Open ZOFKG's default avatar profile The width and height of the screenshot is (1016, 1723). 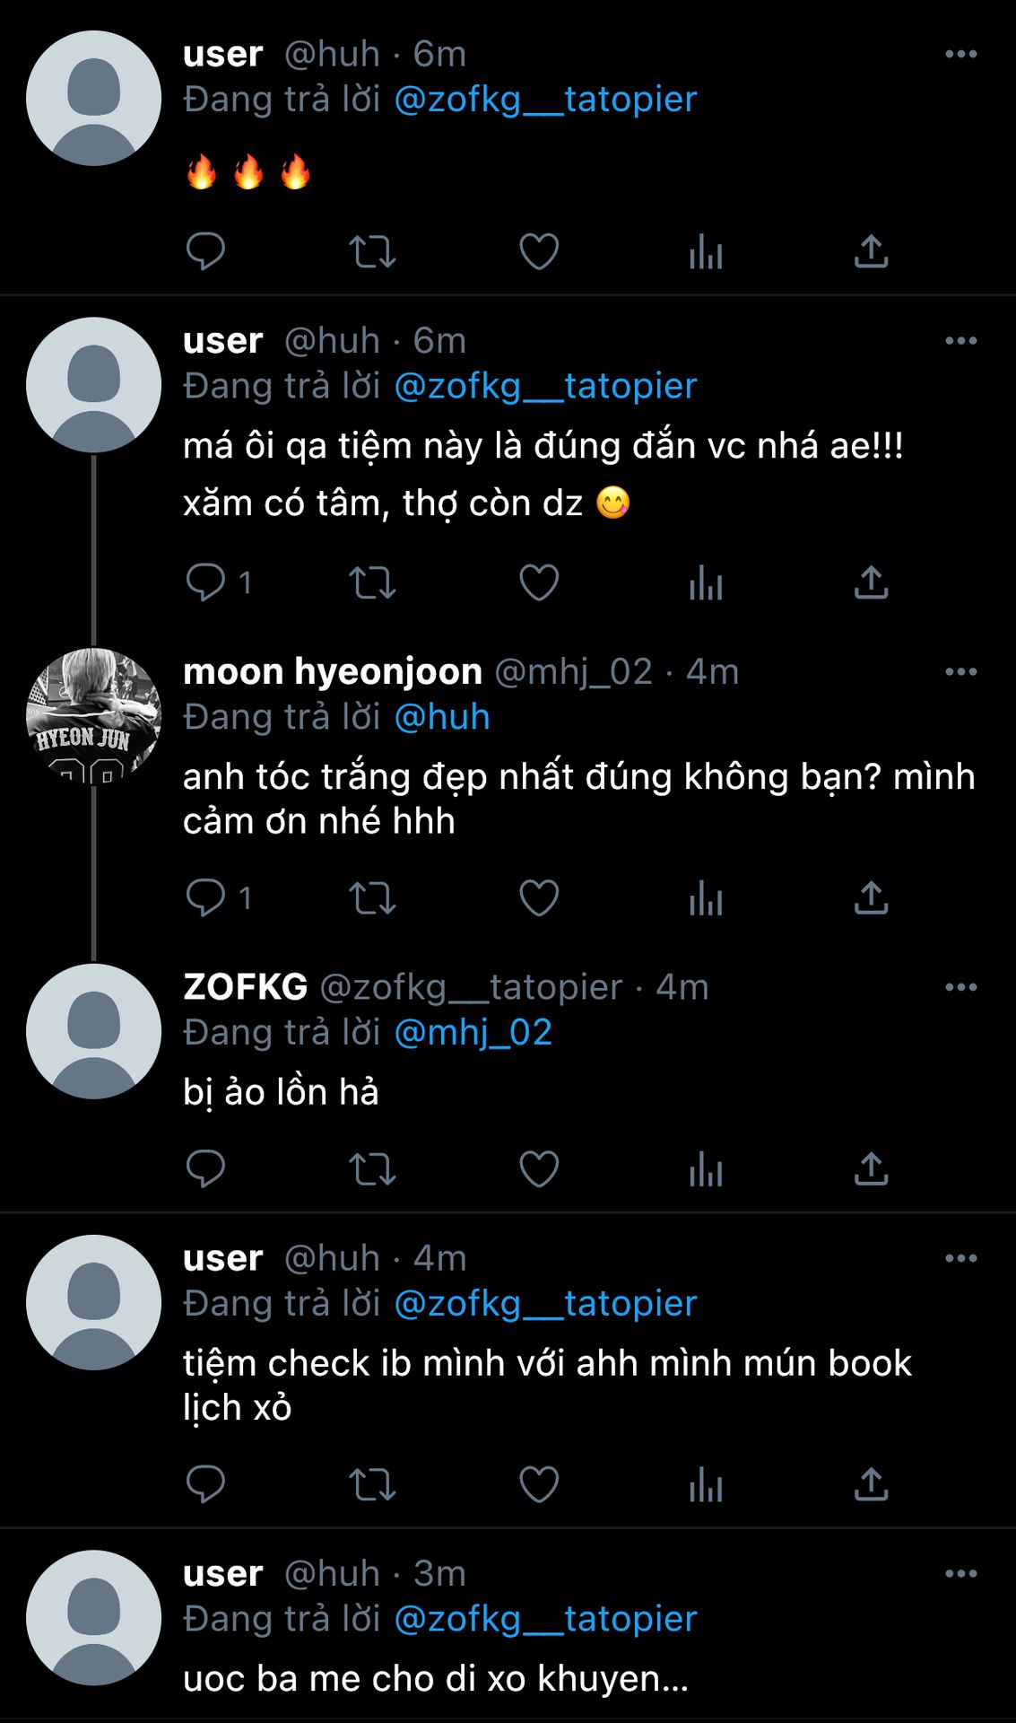tap(94, 1031)
